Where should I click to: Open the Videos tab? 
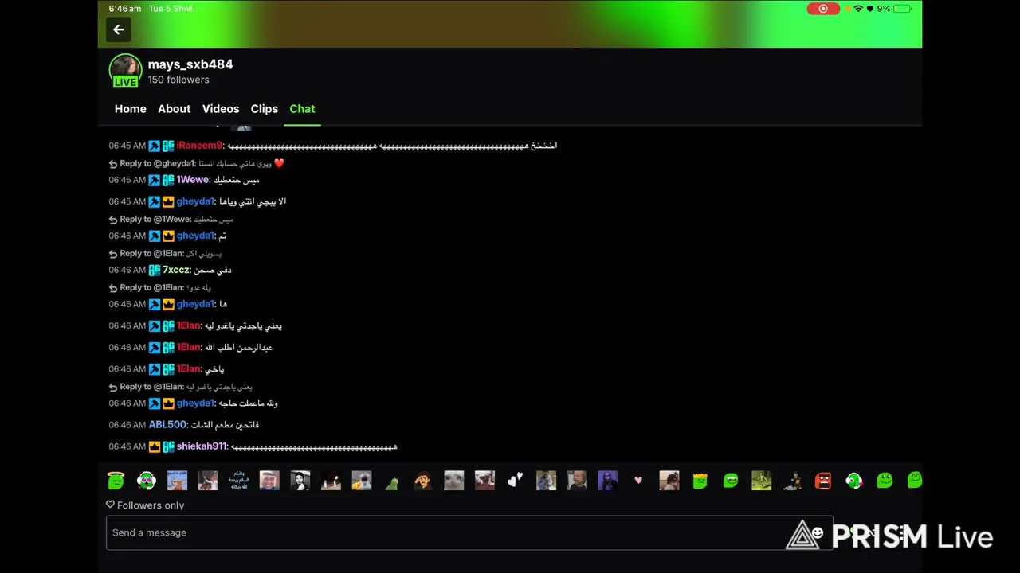(221, 109)
